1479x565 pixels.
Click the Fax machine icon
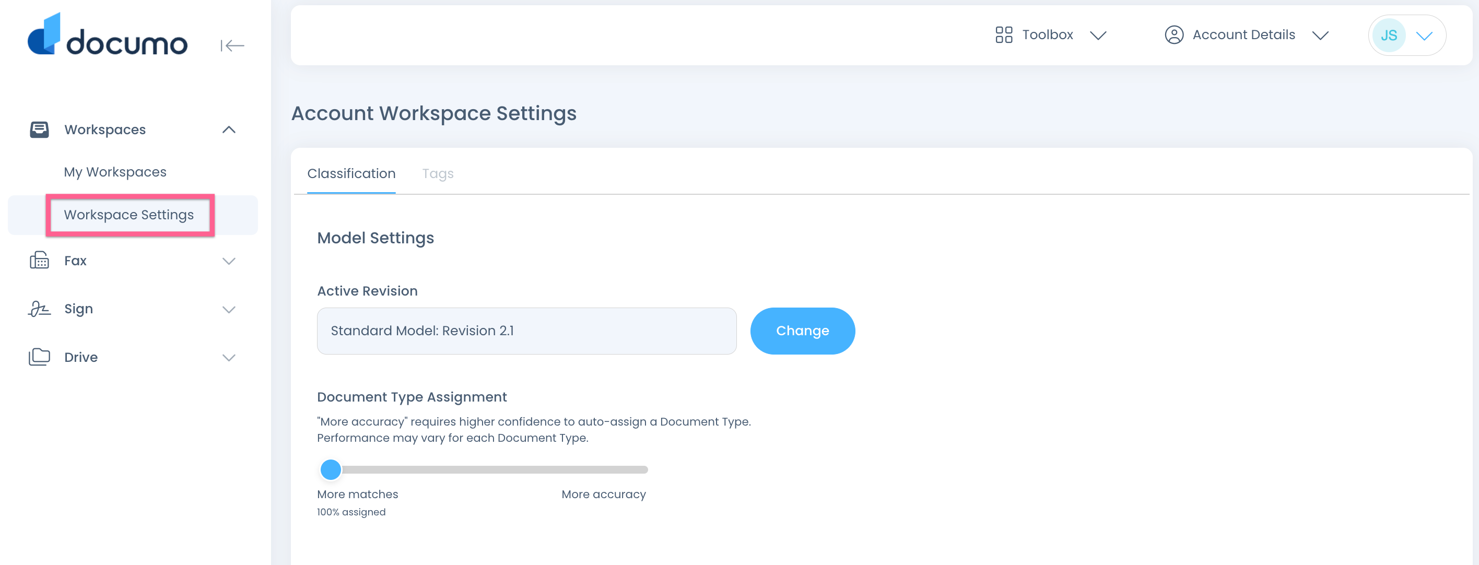[39, 261]
